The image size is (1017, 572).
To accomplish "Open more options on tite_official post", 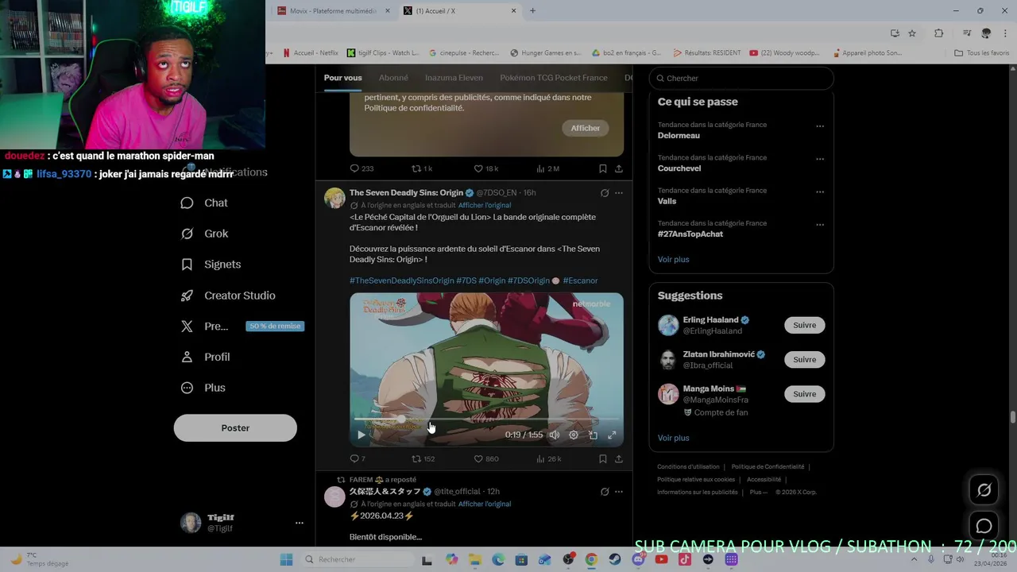I will click(x=619, y=492).
